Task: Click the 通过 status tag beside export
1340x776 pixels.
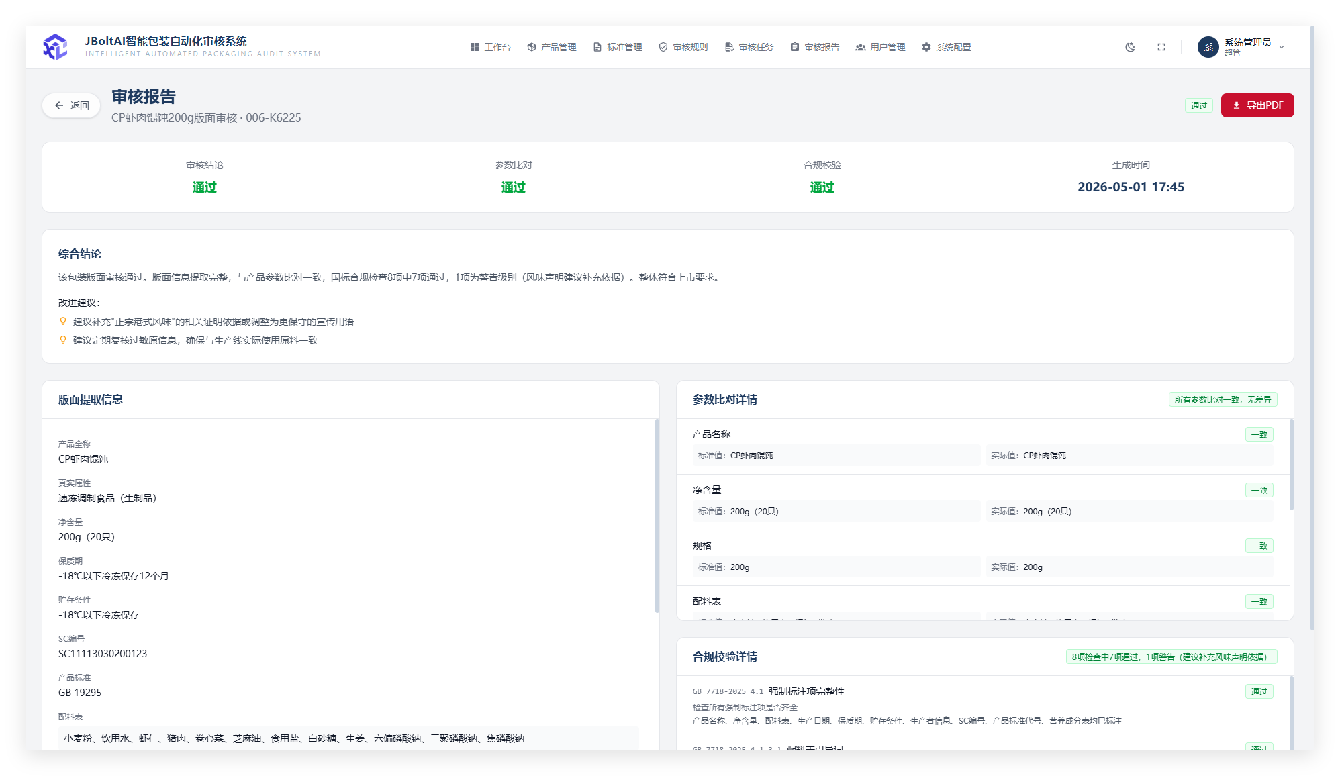Action: [x=1199, y=105]
